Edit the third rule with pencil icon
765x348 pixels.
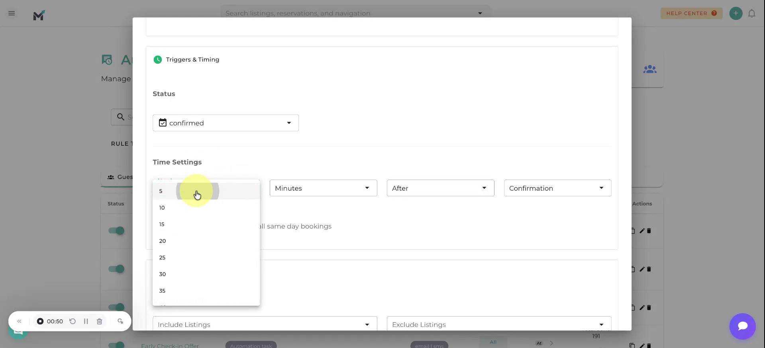pos(642,307)
